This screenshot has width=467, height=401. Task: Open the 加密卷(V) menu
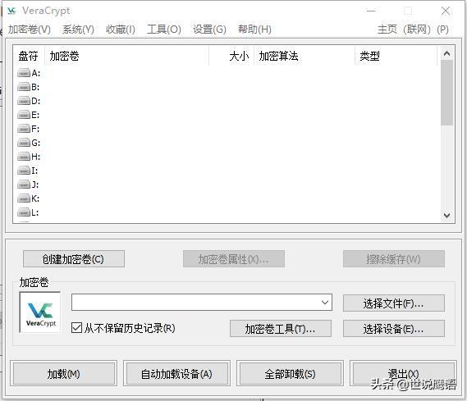click(x=30, y=30)
